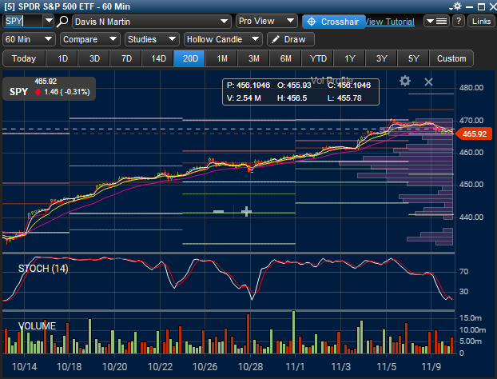Click the 10/28 date axis label

click(250, 367)
